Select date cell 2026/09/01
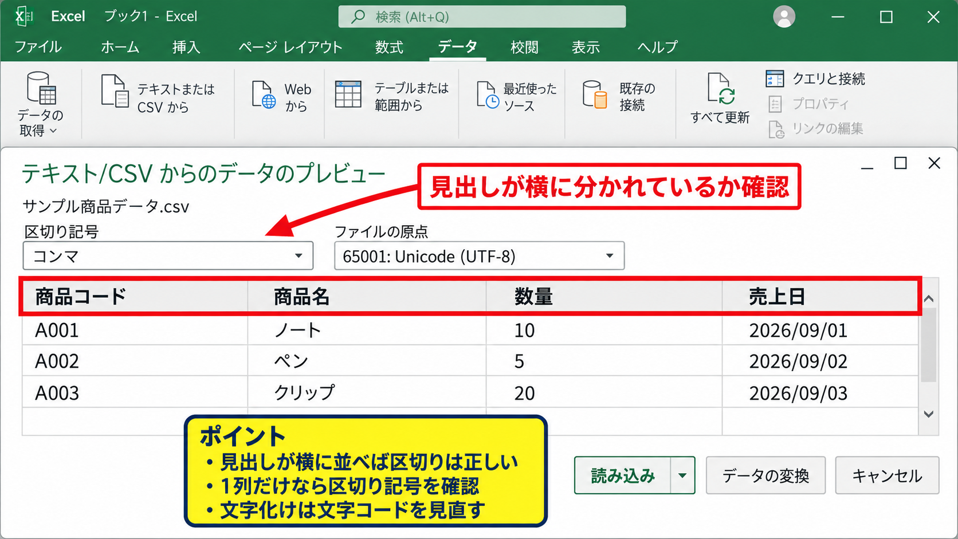This screenshot has width=958, height=539. tap(820, 330)
